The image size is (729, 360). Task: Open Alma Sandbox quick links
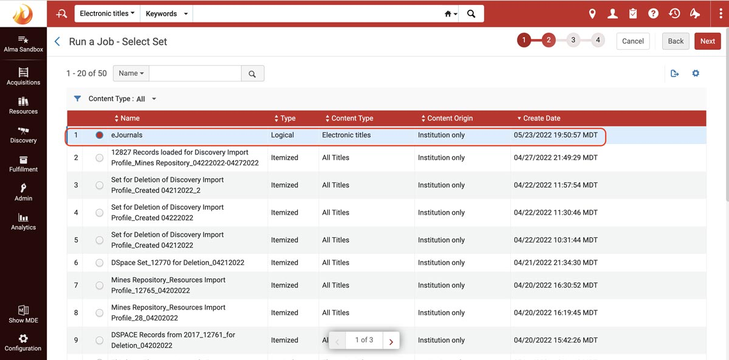23,43
